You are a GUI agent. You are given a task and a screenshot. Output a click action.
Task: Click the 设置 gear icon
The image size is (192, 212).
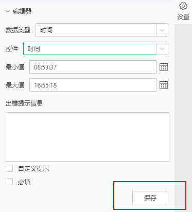[183, 6]
